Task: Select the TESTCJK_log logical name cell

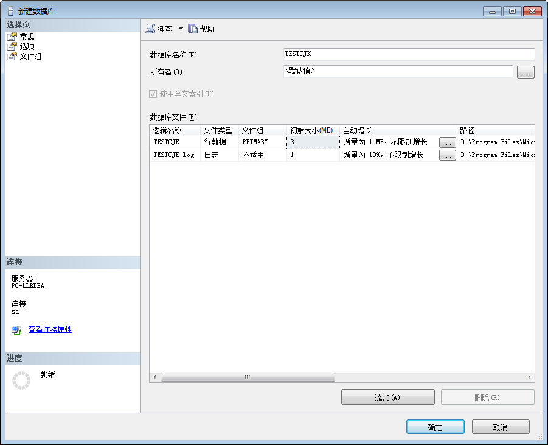Action: tap(175, 155)
